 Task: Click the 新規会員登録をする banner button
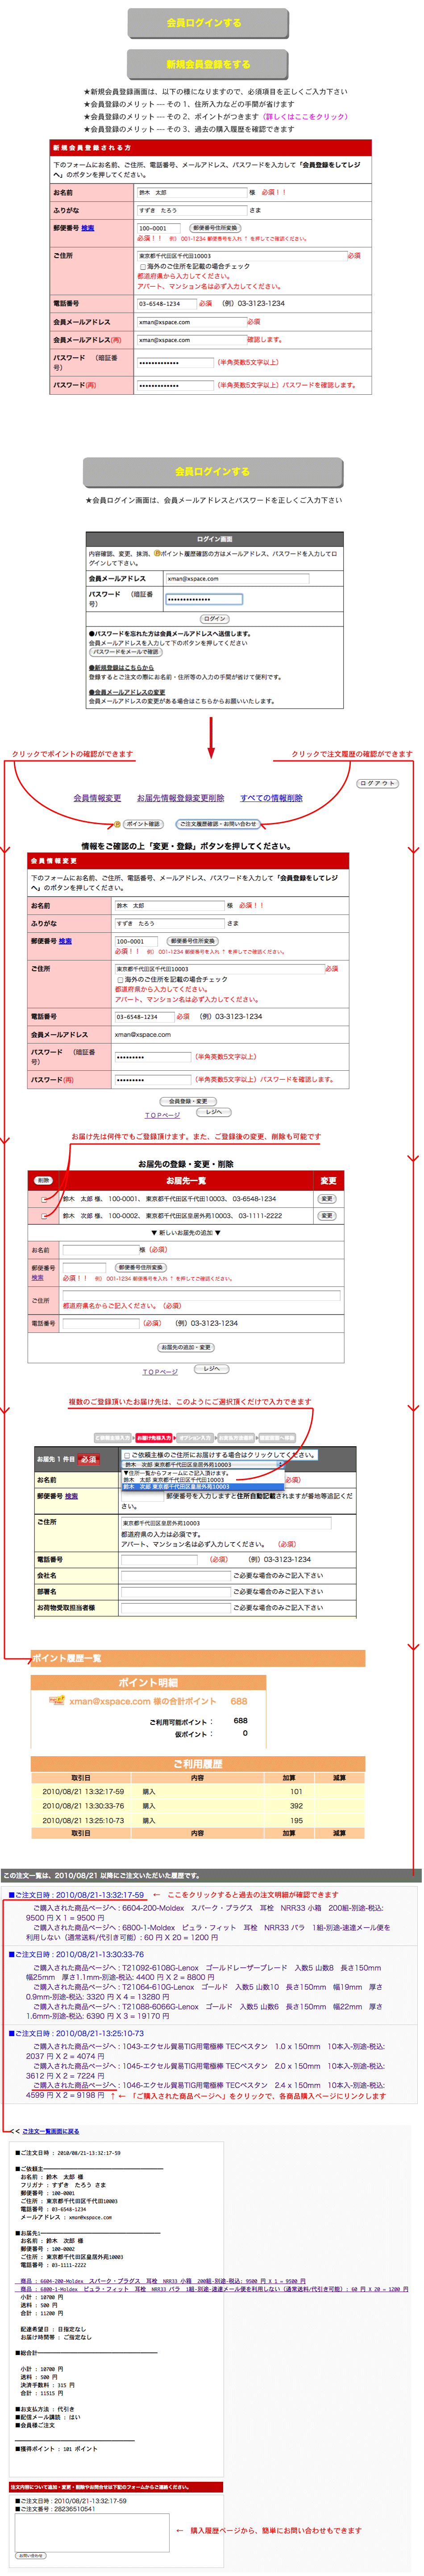(x=208, y=64)
